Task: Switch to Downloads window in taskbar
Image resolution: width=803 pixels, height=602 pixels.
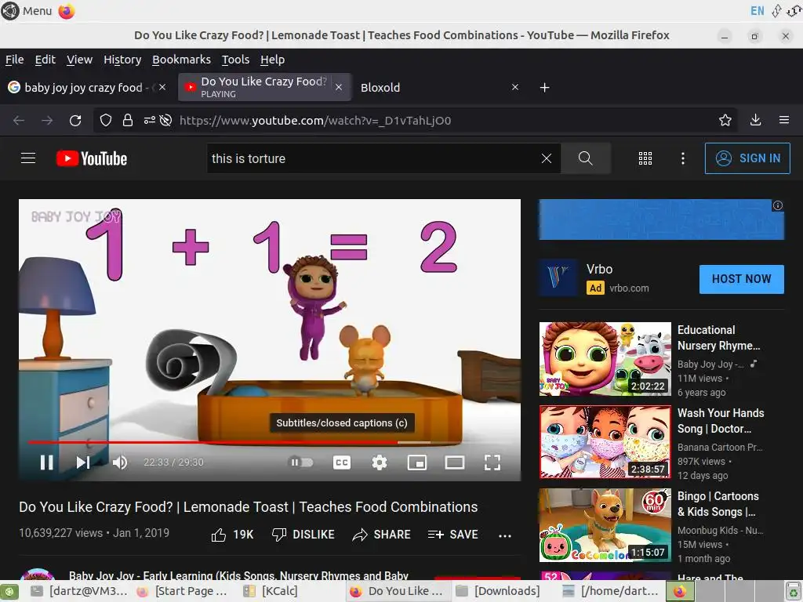Action: click(x=498, y=591)
